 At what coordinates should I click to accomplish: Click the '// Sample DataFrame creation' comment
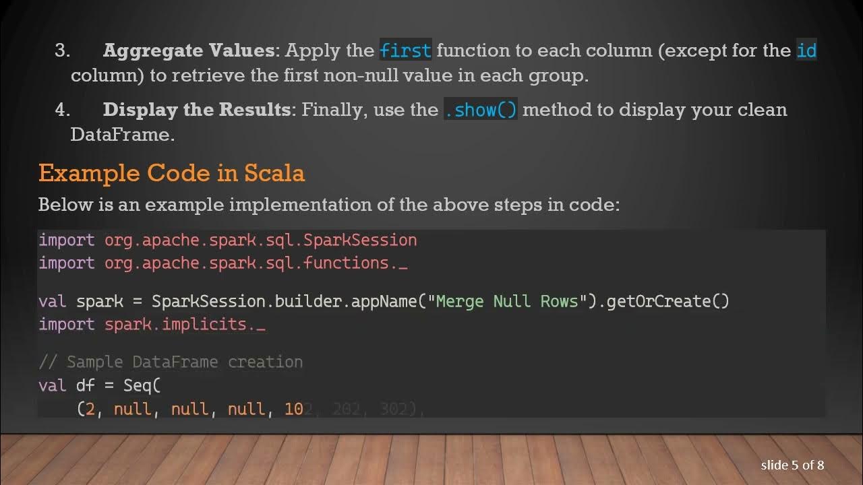click(171, 362)
